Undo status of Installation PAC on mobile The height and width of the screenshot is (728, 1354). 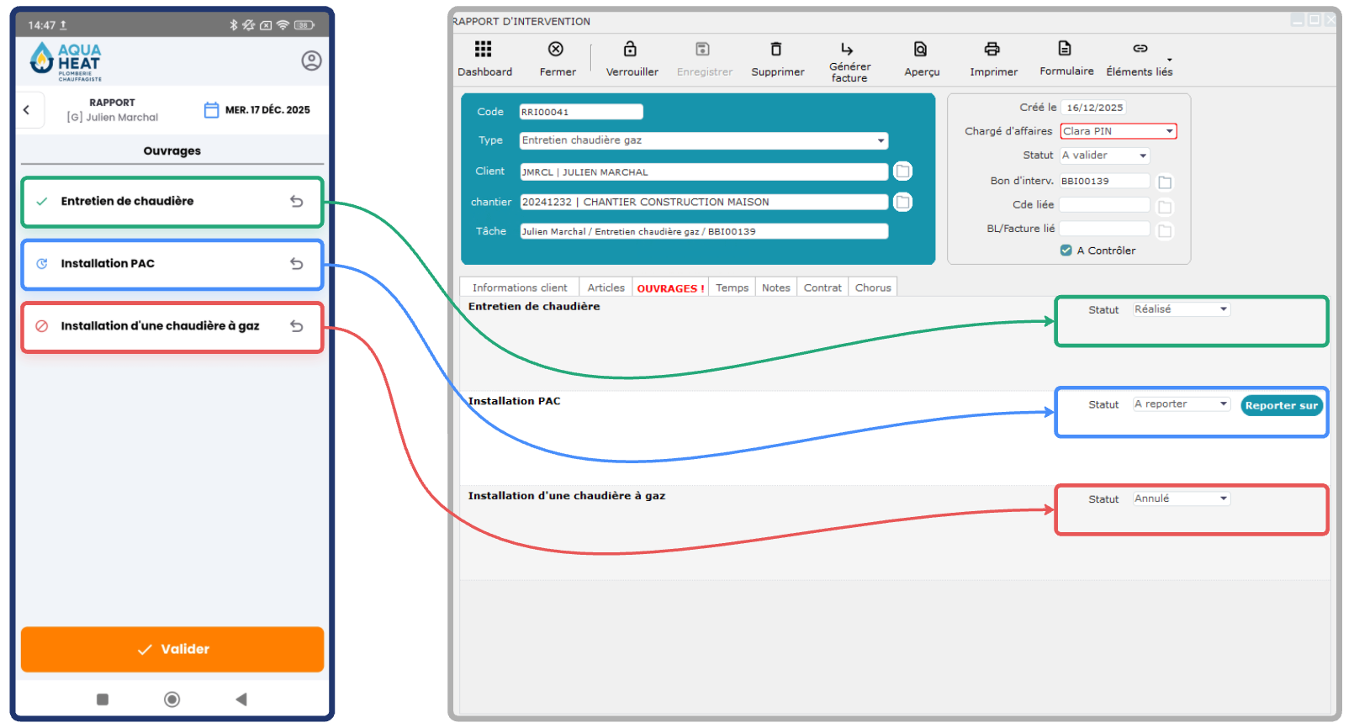pyautogui.click(x=297, y=264)
